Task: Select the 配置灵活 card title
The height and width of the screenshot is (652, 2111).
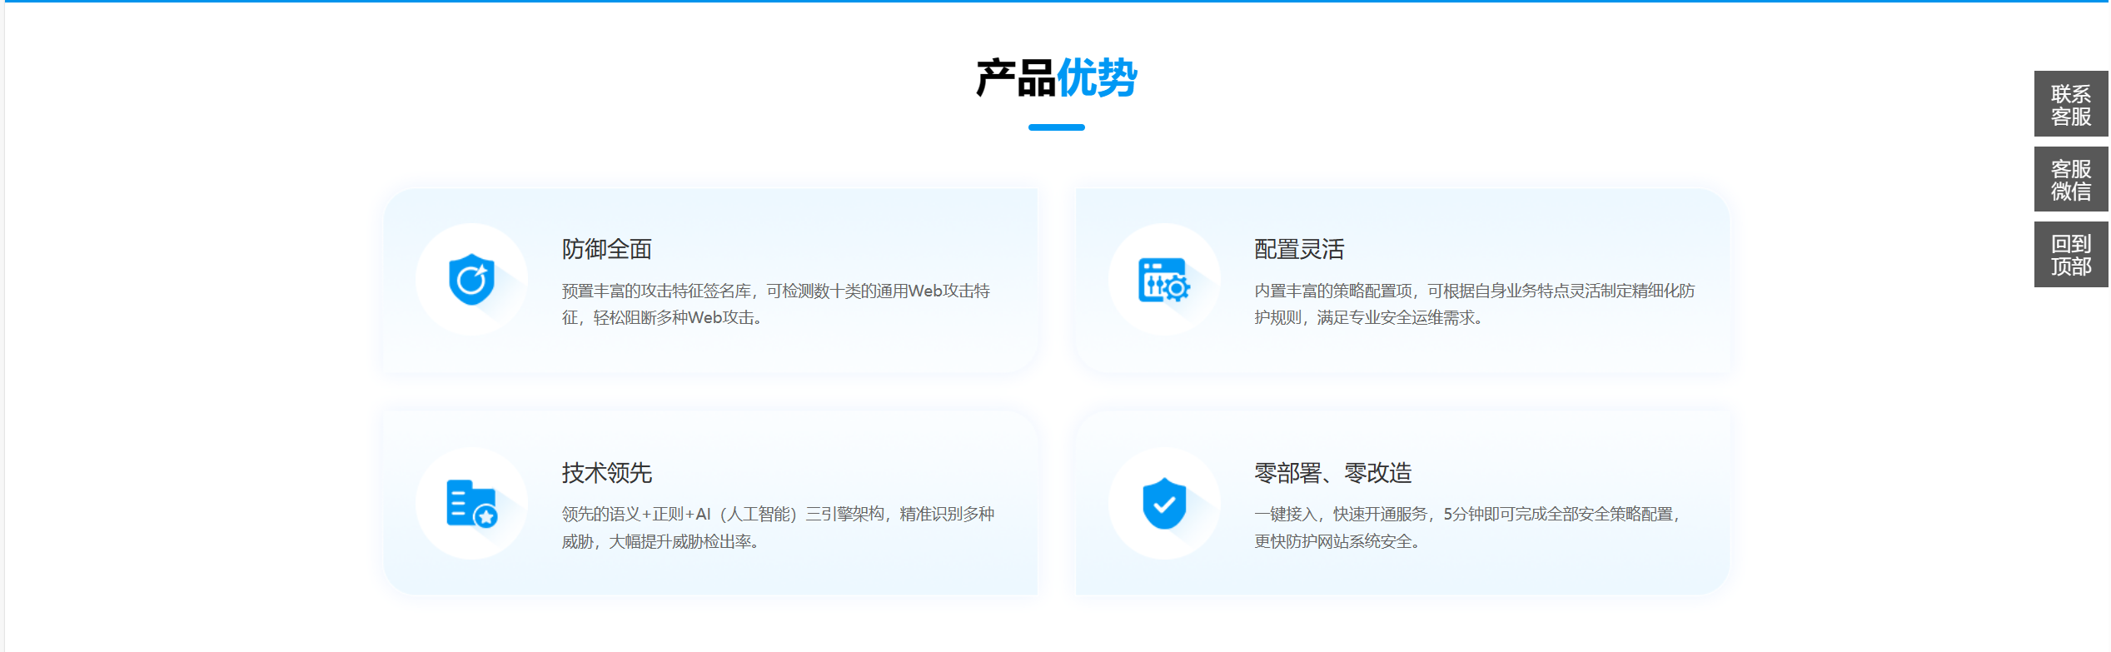Action: 1298,249
